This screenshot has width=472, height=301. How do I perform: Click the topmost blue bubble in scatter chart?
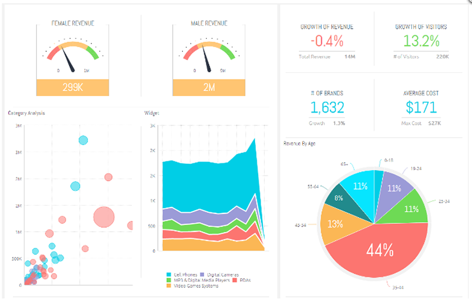click(x=83, y=140)
